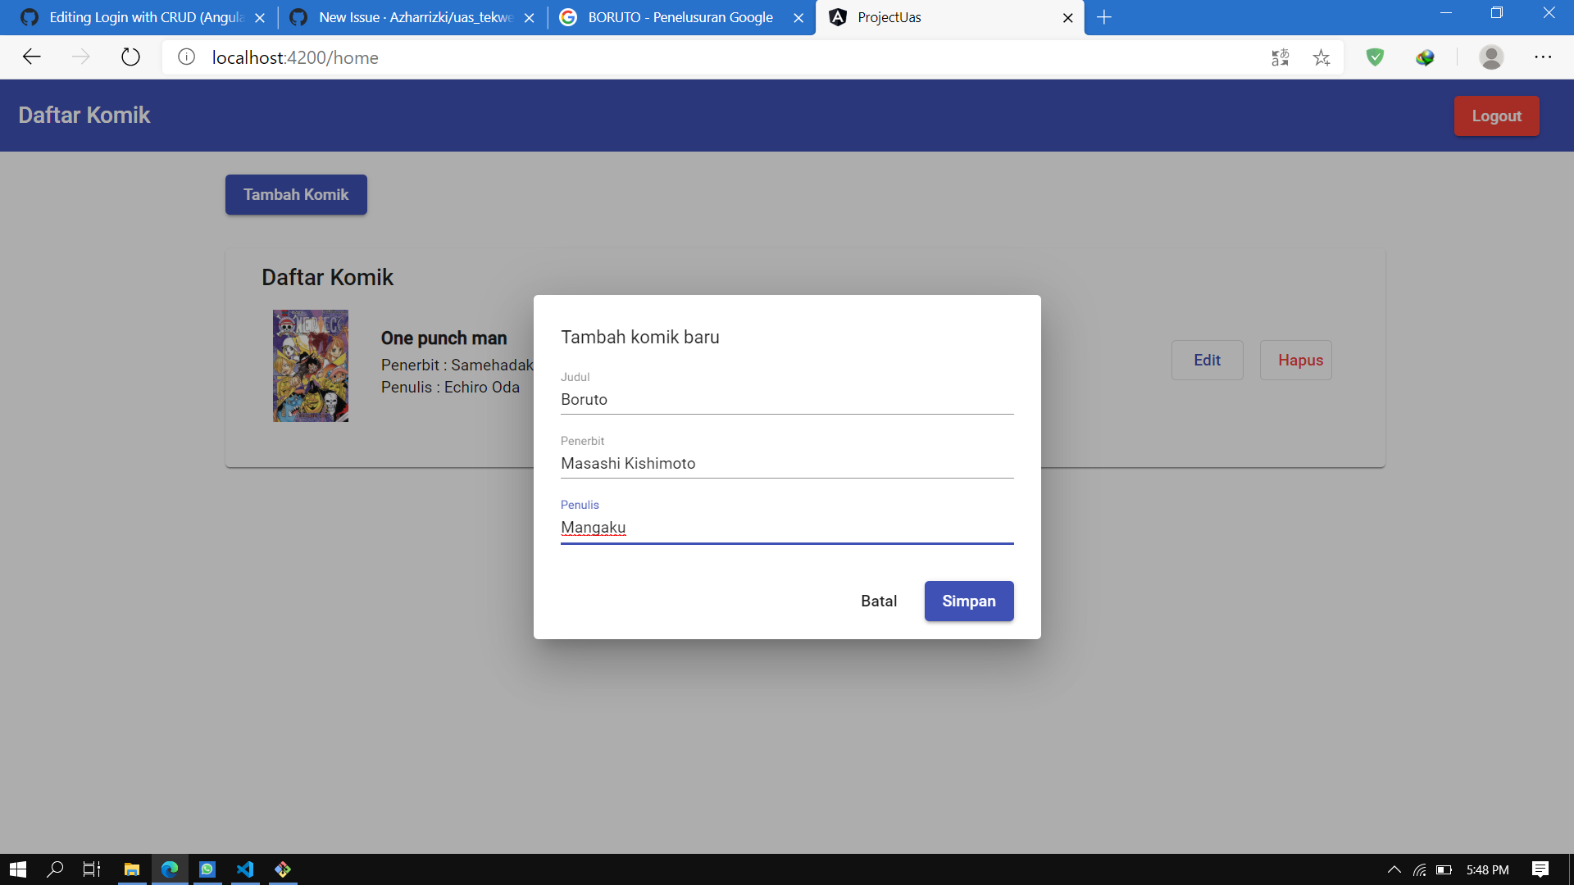This screenshot has width=1574, height=885.
Task: Click the Judul field containing Boruto
Action: (787, 400)
